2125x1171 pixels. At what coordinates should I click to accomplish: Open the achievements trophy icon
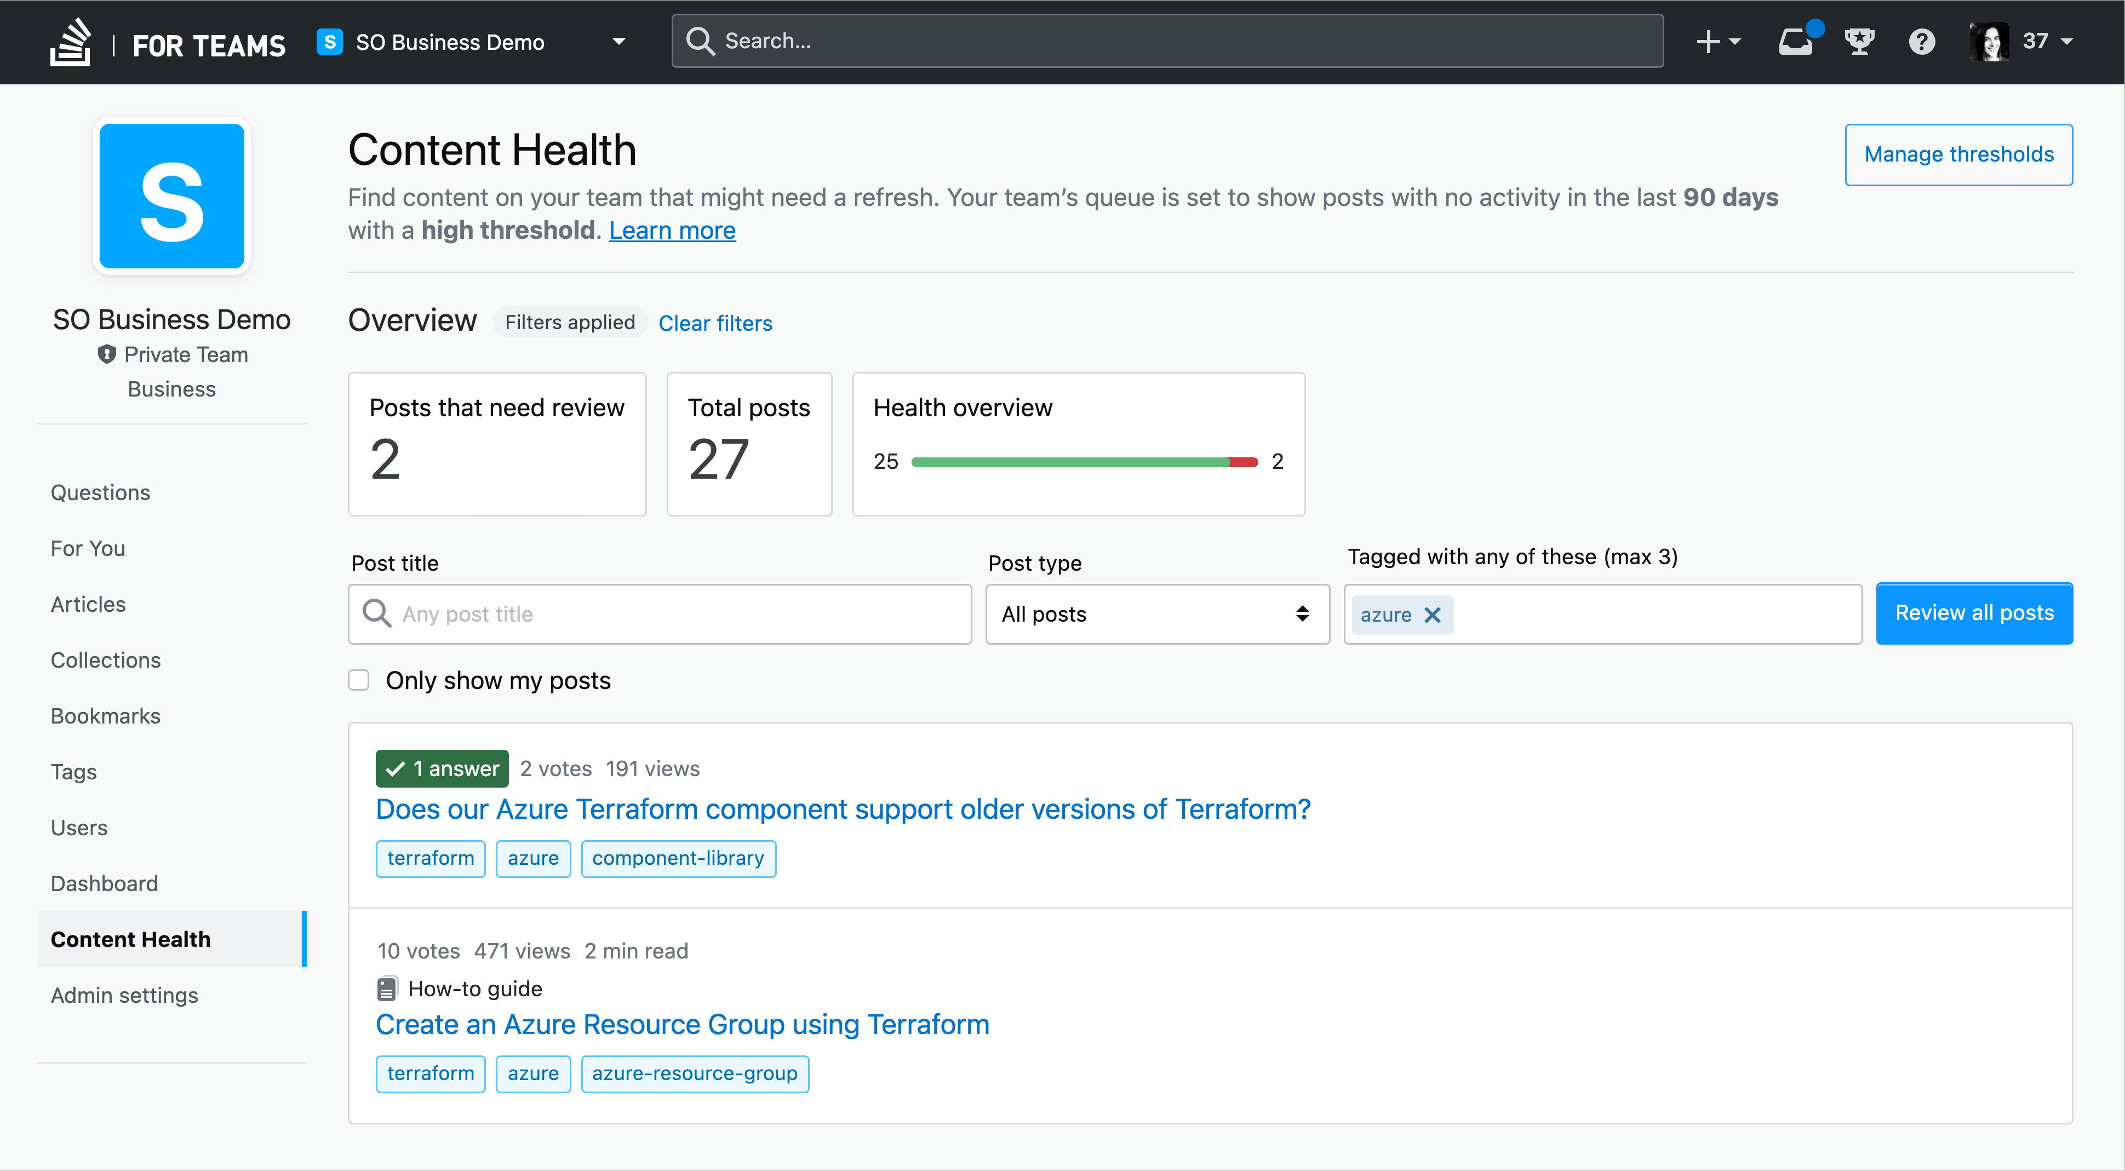pos(1859,41)
